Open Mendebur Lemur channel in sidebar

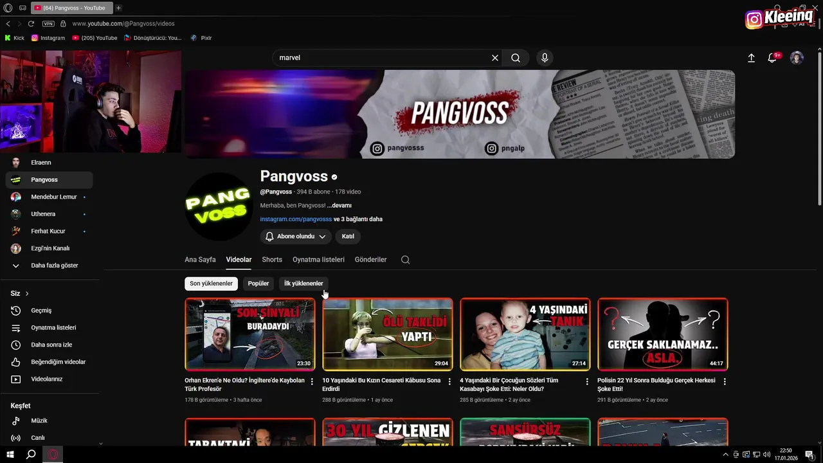point(49,197)
